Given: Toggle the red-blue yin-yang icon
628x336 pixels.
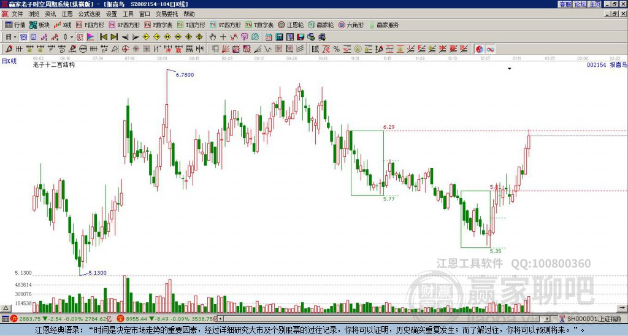Looking at the screenshot, I should pos(479,49).
